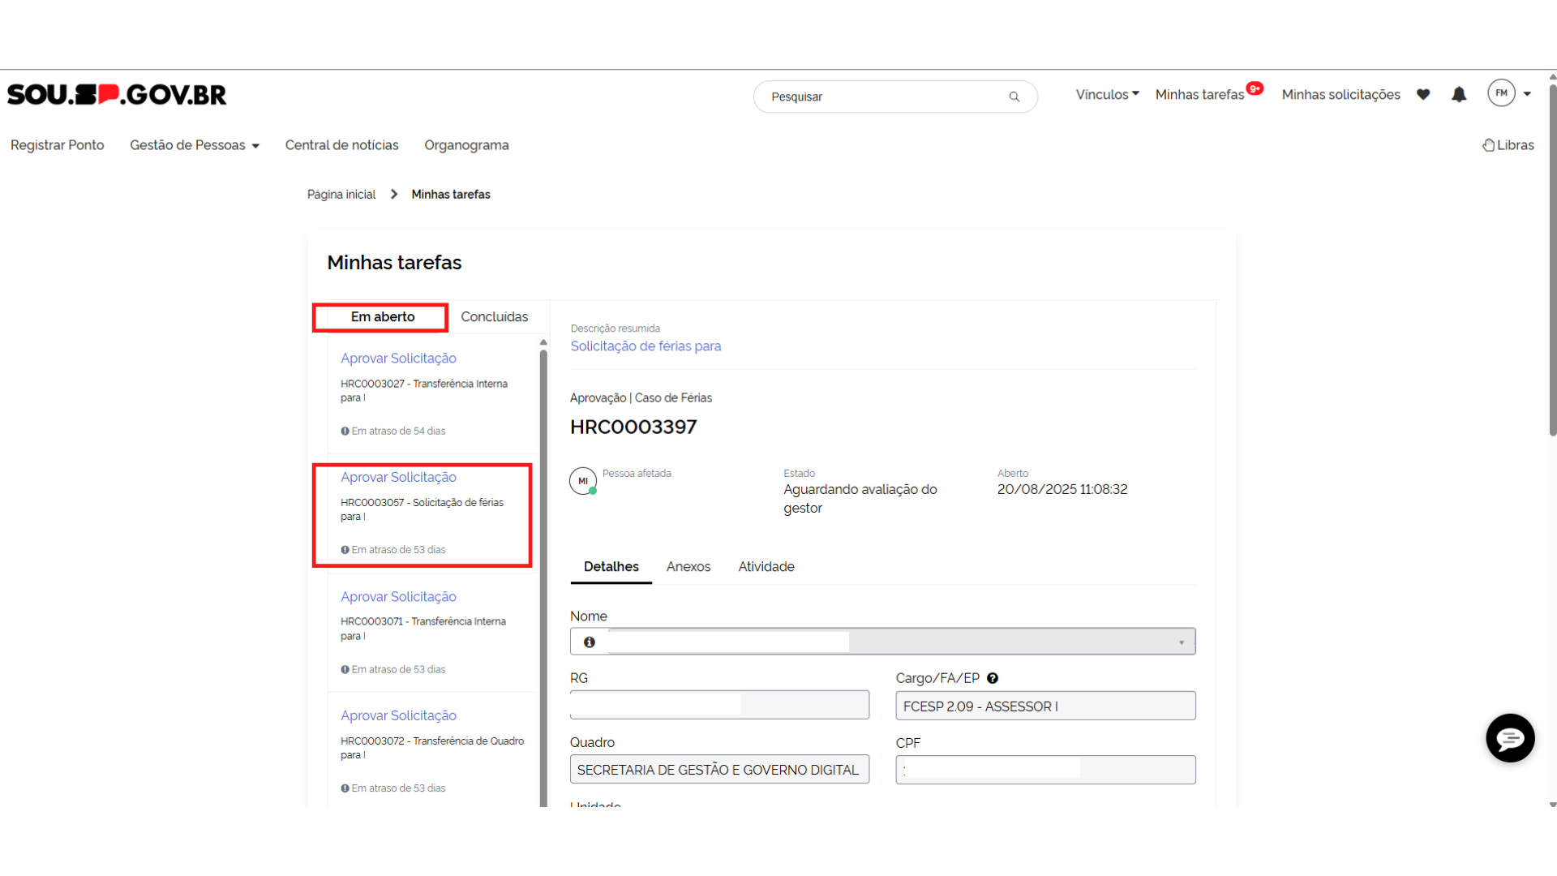Click the MI affected person avatar
This screenshot has width=1557, height=876.
coord(582,481)
